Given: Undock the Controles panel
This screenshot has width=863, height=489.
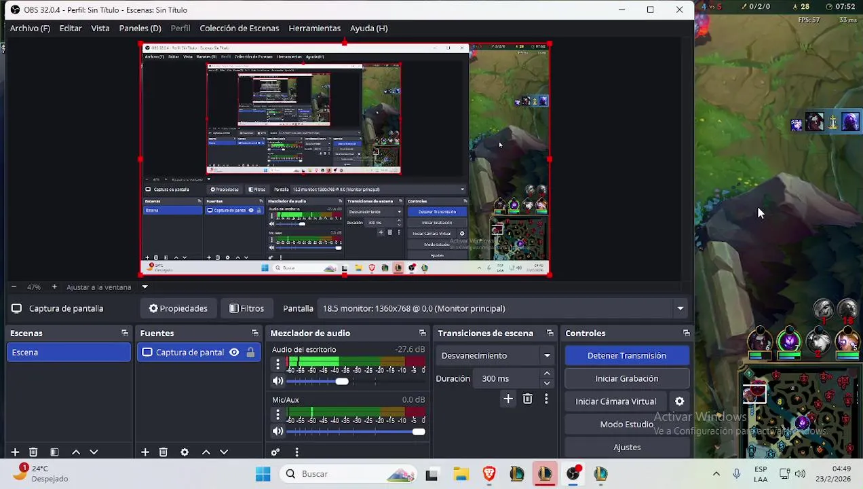Looking at the screenshot, I should tap(687, 333).
